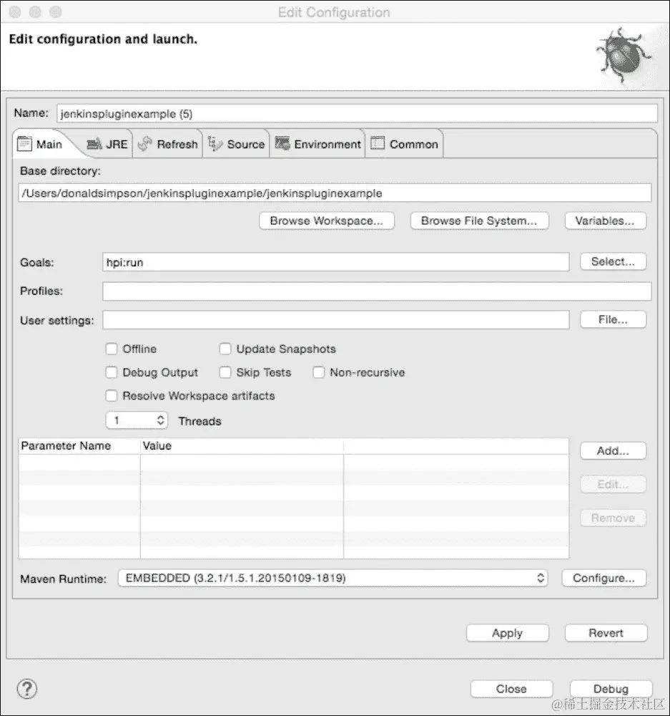This screenshot has width=670, height=716.
Task: Open help via question mark icon
Action: tap(27, 689)
